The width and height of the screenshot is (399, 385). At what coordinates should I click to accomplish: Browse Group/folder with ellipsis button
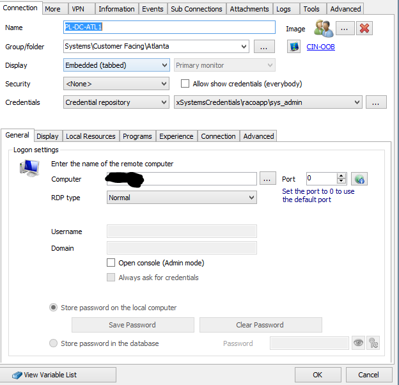[x=264, y=47]
